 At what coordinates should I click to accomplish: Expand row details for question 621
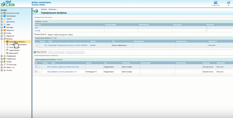point(37,45)
